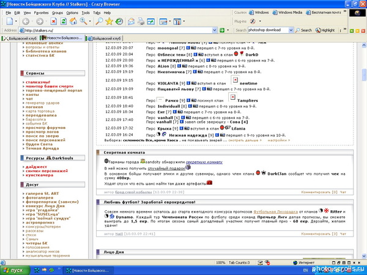367x275 pixels.
Task: Click the yellow tab control icon
Action: 357,31
